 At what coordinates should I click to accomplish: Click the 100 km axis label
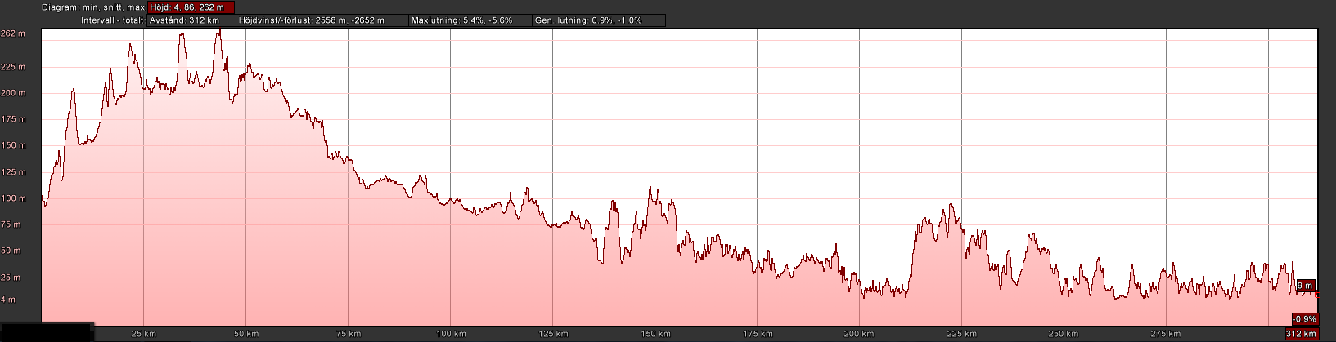click(x=451, y=334)
